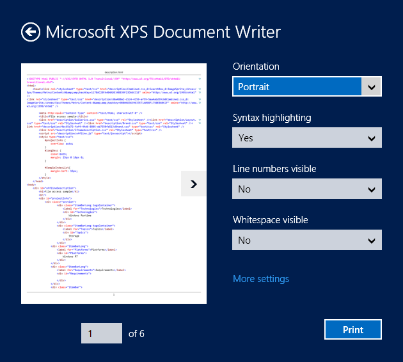The image size is (403, 362).
Task: Open the Syntax highlighting dropdown
Action: tap(307, 138)
